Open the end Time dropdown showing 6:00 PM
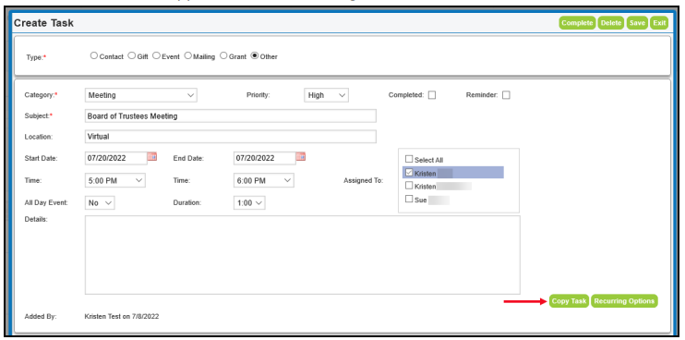 [264, 180]
